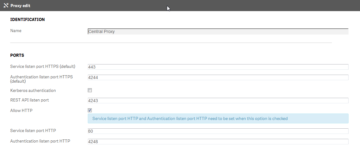
Task: Enable the Kerberos authentication checkbox
Action: coord(90,90)
